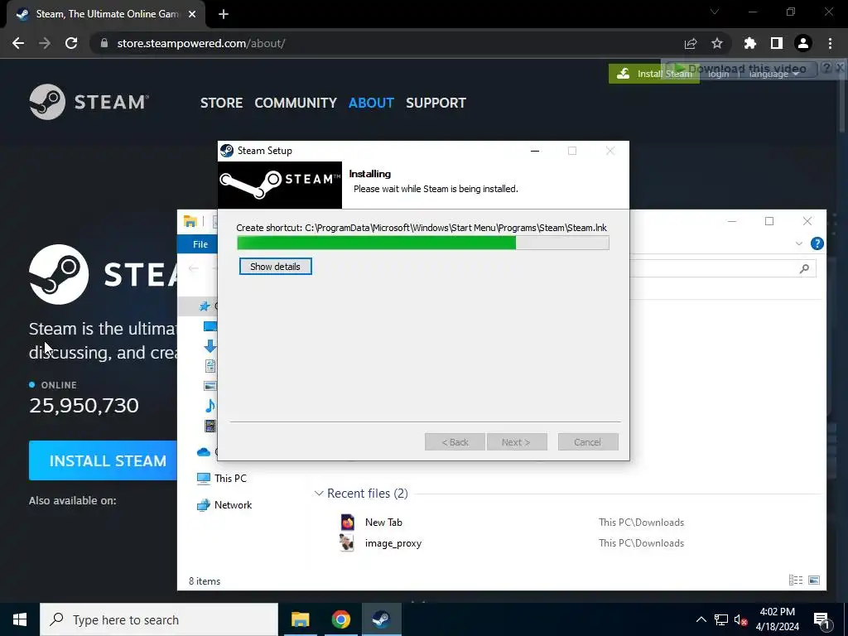Click the File Explorer search box
This screenshot has width=848, height=636.
pos(722,268)
